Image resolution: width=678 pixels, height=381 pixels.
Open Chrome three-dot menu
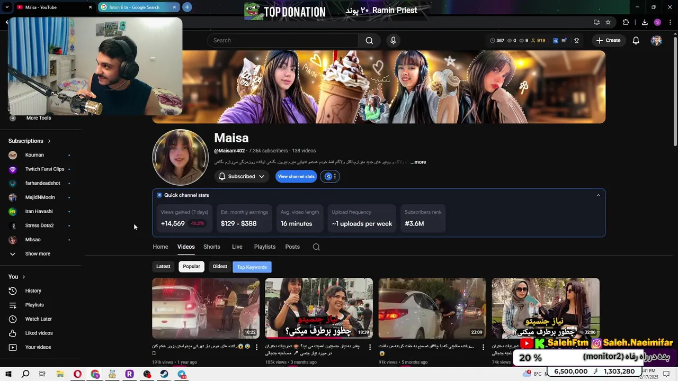click(671, 22)
